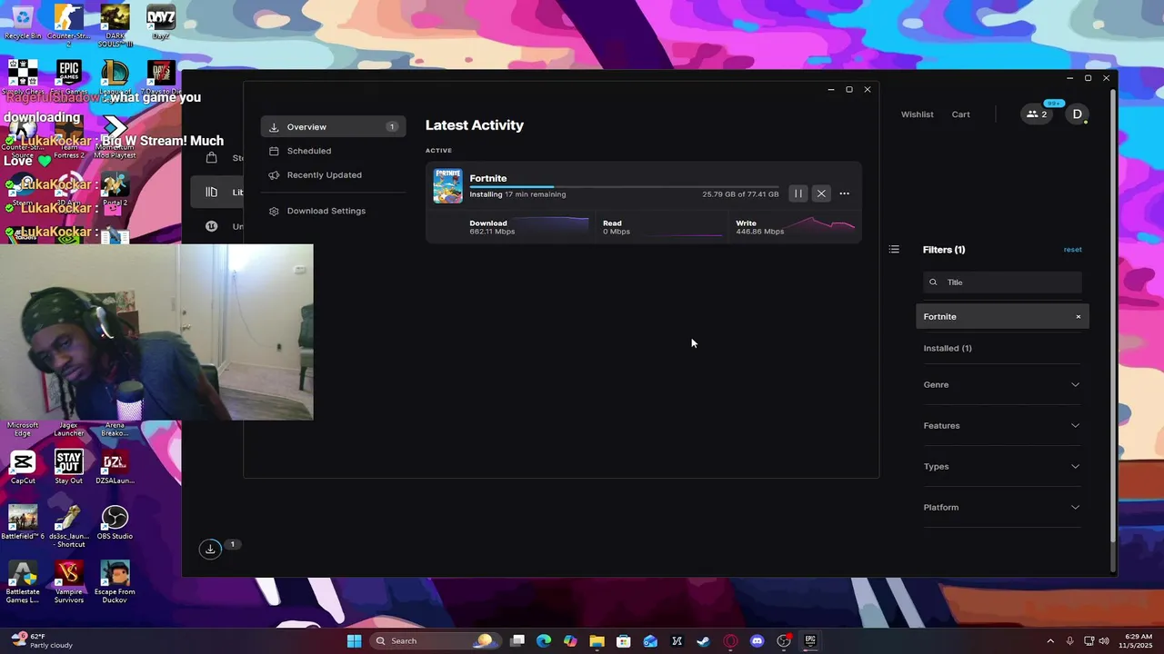Open Fortnite download more options menu
Screen dimensions: 1164x654
[x=844, y=193]
